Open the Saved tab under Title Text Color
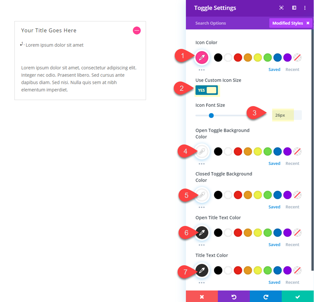The height and width of the screenshot is (302, 314). (274, 282)
